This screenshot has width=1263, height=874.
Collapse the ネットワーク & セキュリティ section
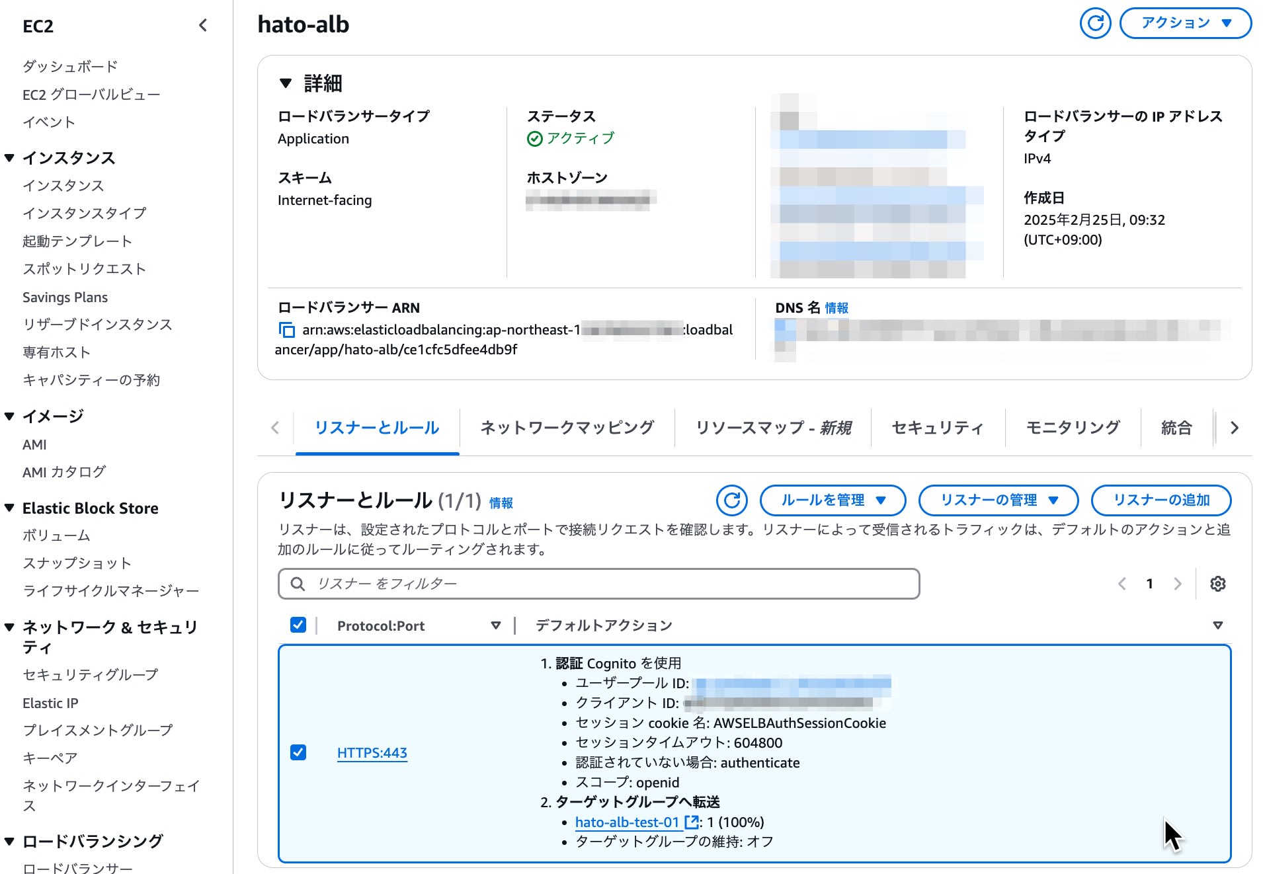click(9, 627)
